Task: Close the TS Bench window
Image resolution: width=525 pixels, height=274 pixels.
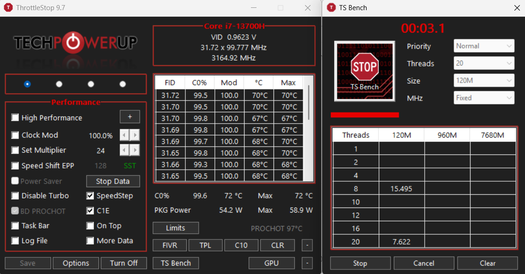Action: coord(517,8)
